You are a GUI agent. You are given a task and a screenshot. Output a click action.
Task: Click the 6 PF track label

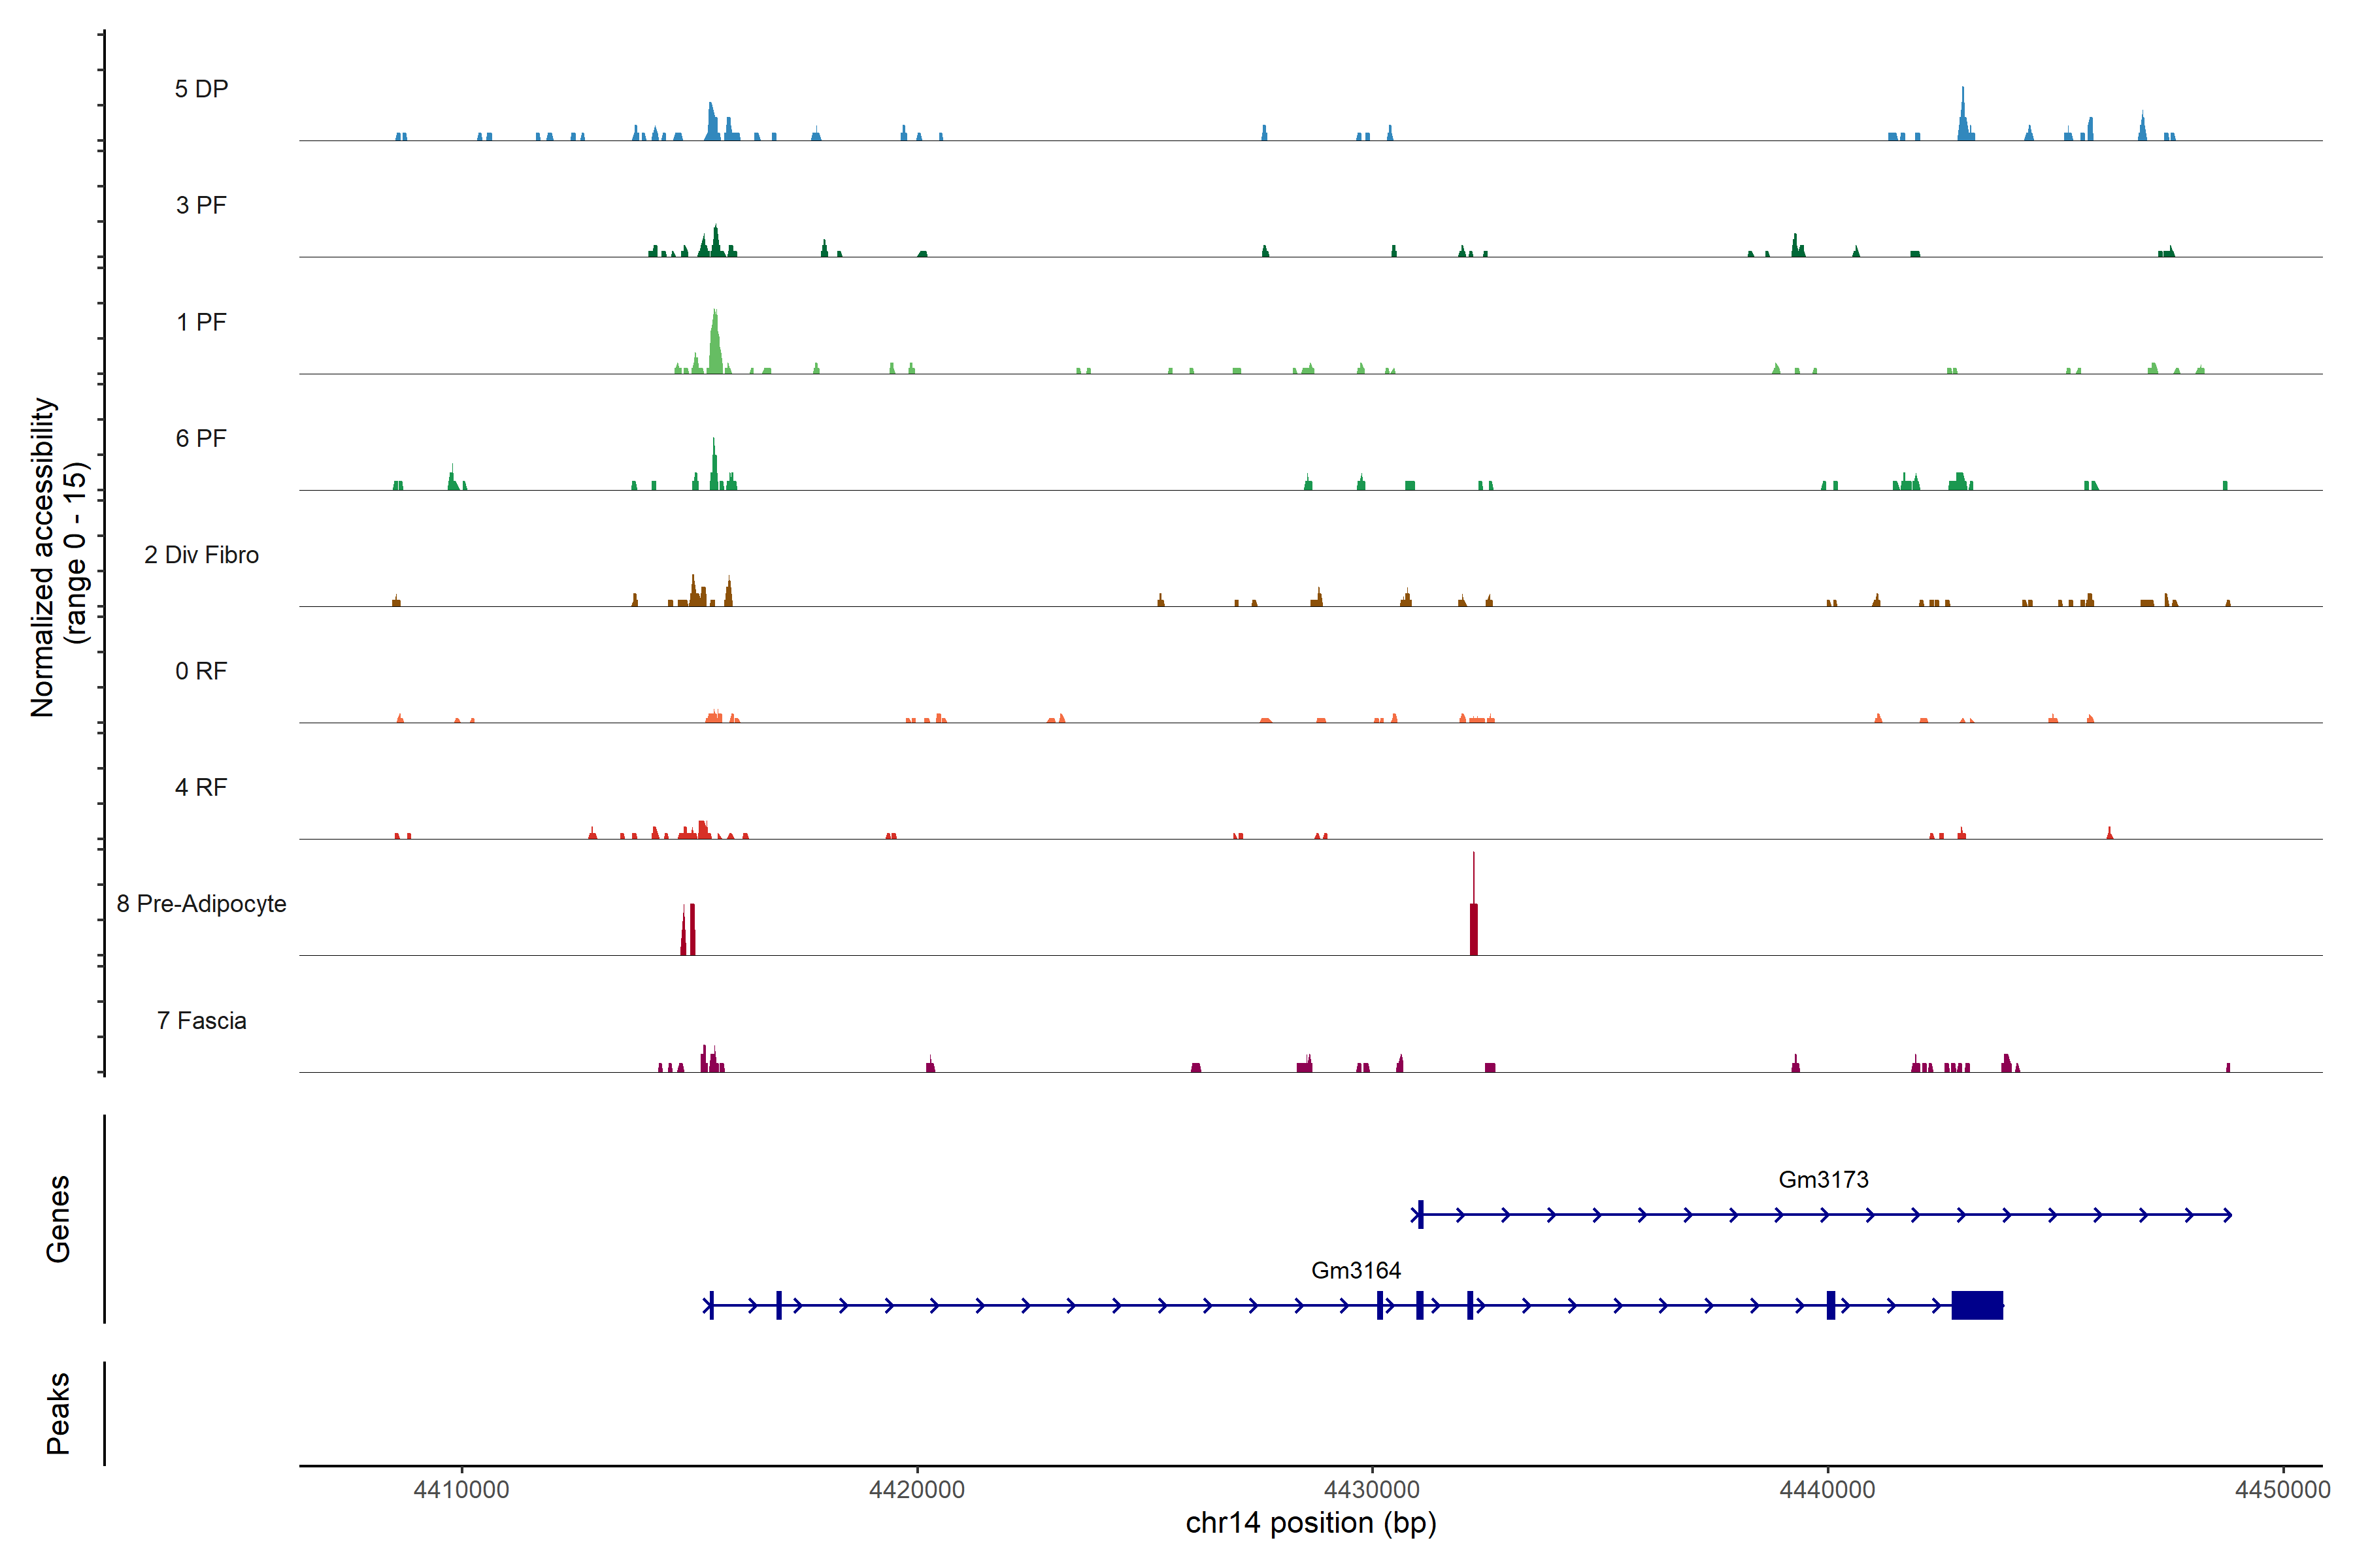click(201, 438)
